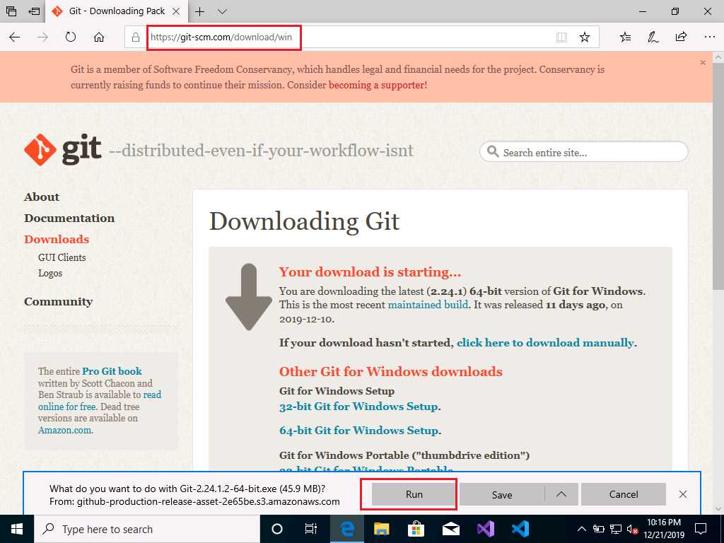Open Task View on the taskbar
This screenshot has width=724, height=543.
(x=311, y=529)
